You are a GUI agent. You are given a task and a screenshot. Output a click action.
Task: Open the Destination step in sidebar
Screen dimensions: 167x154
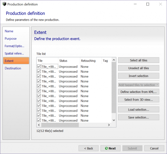click(x=13, y=68)
